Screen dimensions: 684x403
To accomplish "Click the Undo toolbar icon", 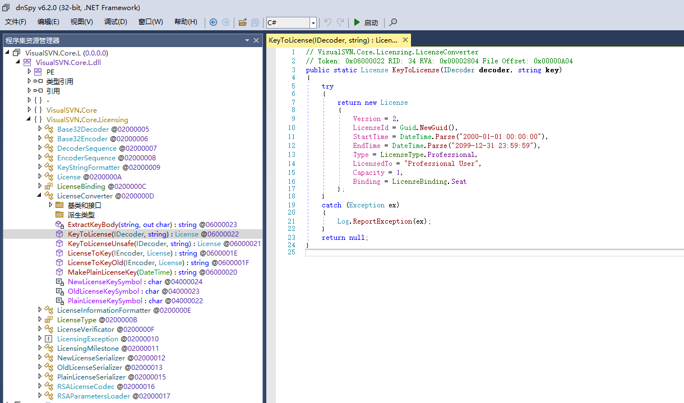I will [x=328, y=22].
